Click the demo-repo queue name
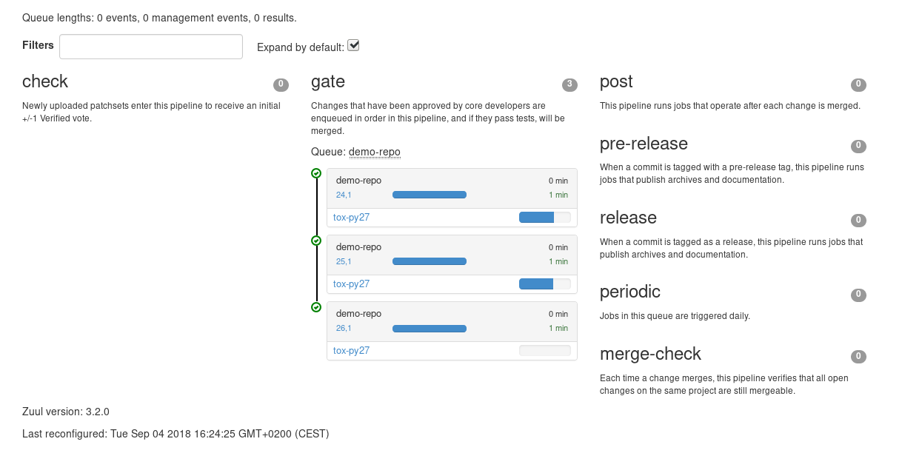 coord(374,152)
